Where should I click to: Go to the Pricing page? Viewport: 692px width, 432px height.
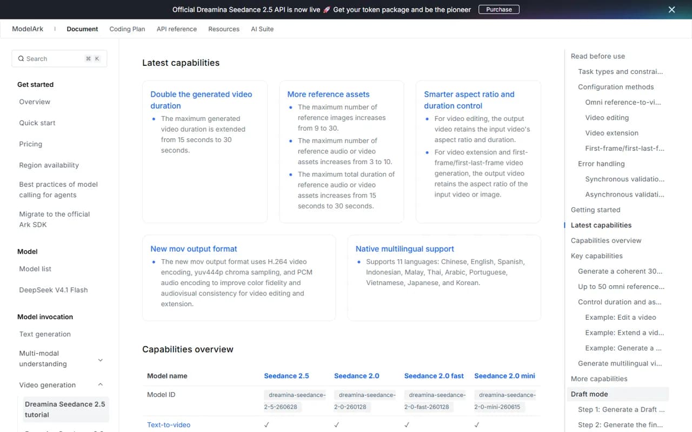click(30, 144)
